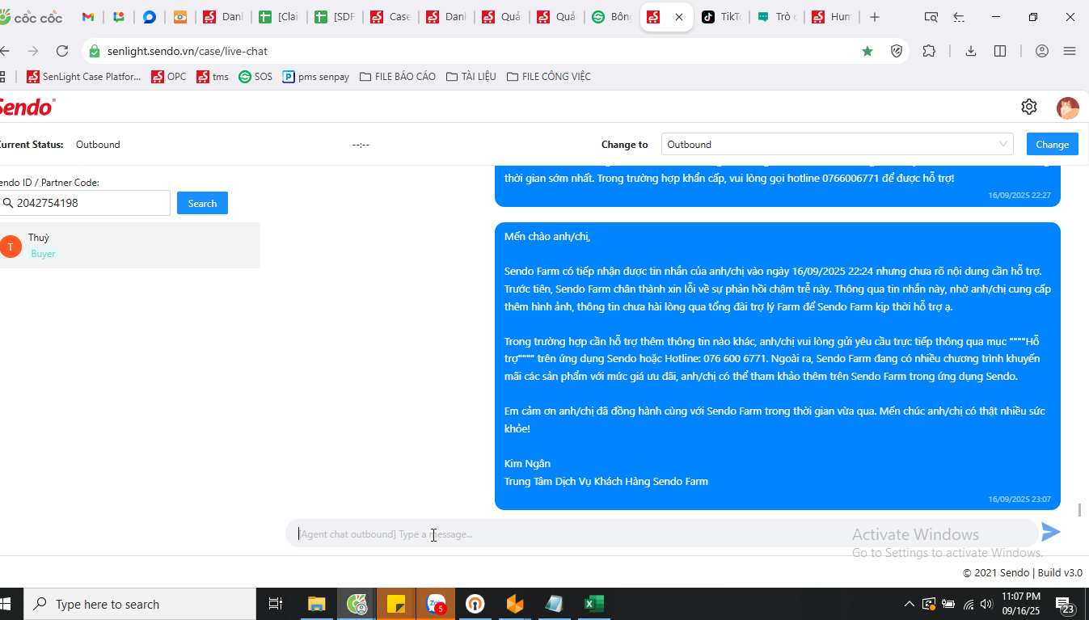Click the address bar URL
1089x620 pixels.
tap(188, 51)
